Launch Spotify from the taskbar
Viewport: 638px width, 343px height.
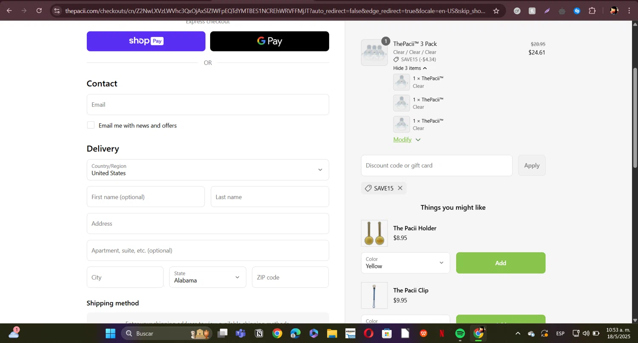(x=460, y=334)
